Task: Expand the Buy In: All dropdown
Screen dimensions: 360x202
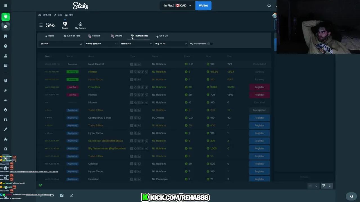Action: coord(171,44)
